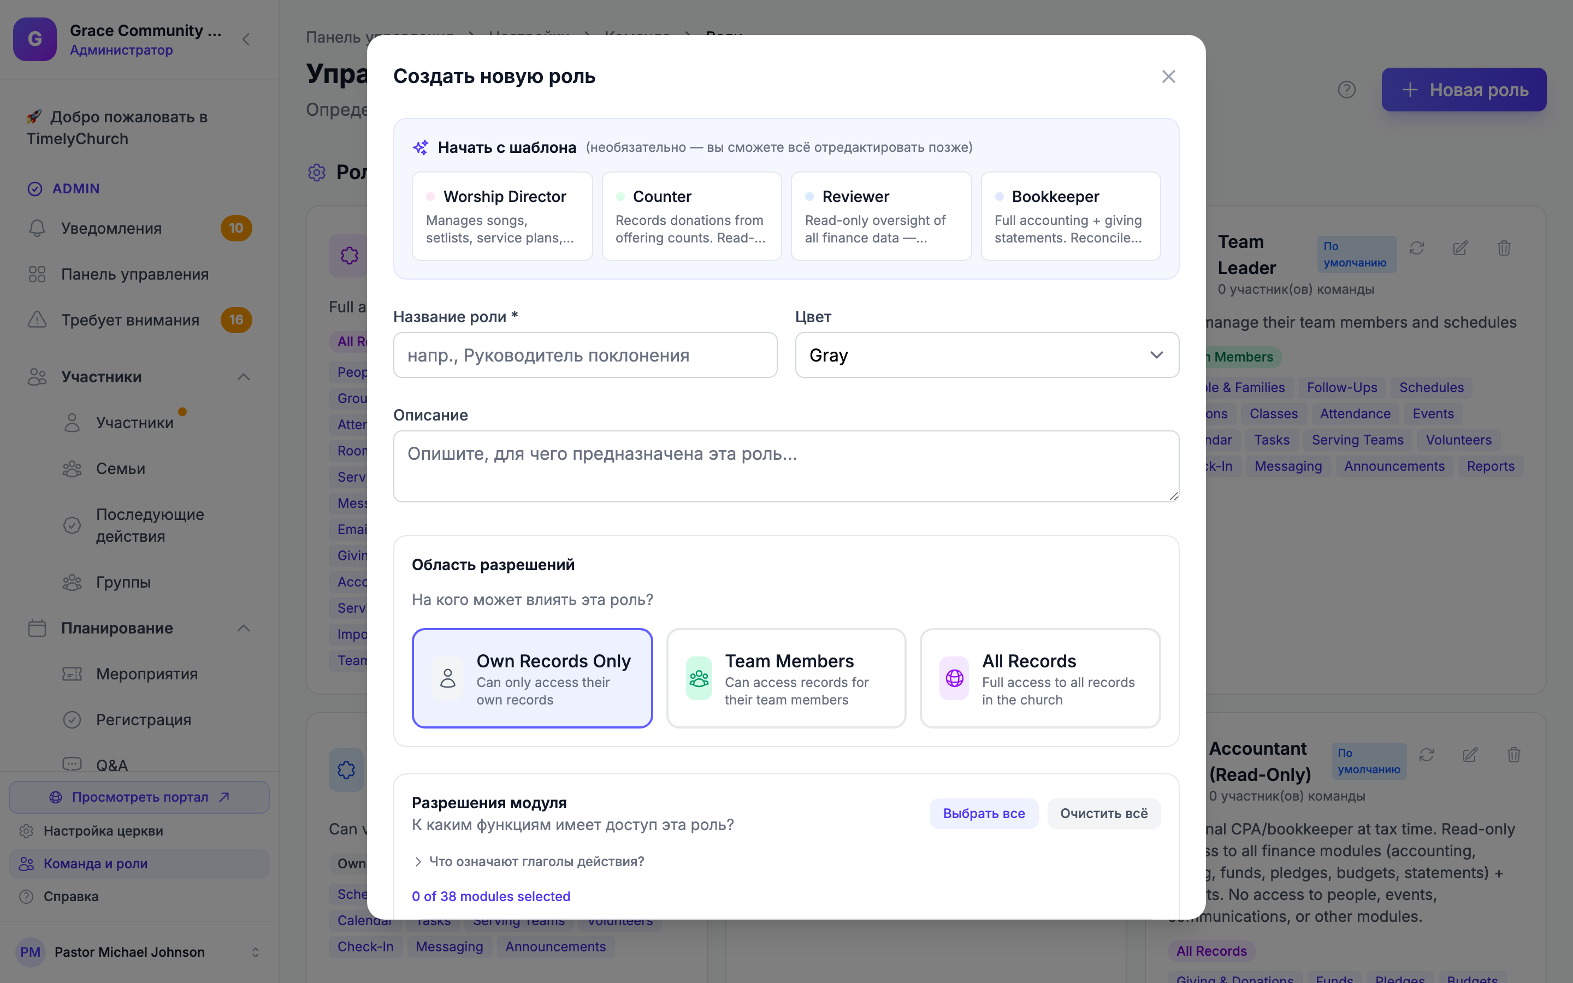Focus the Название роли input field

(585, 355)
